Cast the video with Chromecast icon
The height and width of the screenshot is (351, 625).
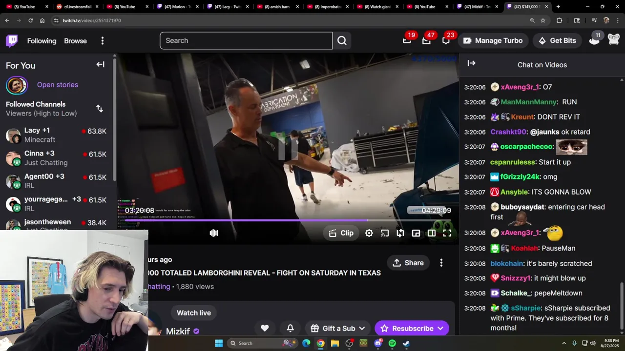[385, 233]
